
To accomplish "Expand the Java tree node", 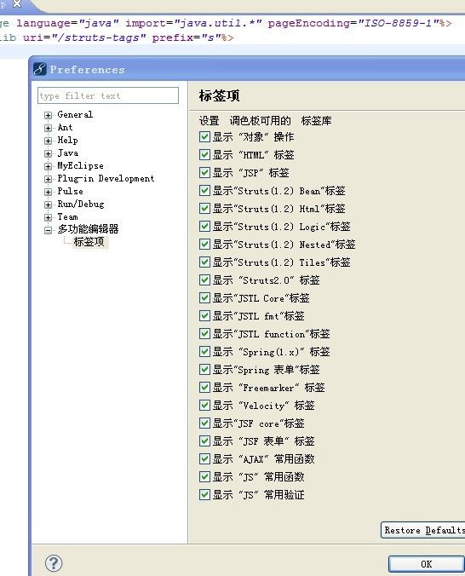I will (x=48, y=153).
